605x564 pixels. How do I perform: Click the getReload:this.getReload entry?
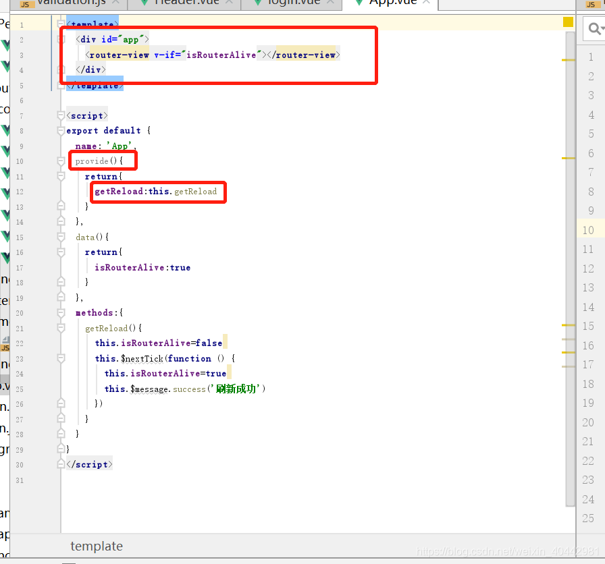pos(156,192)
